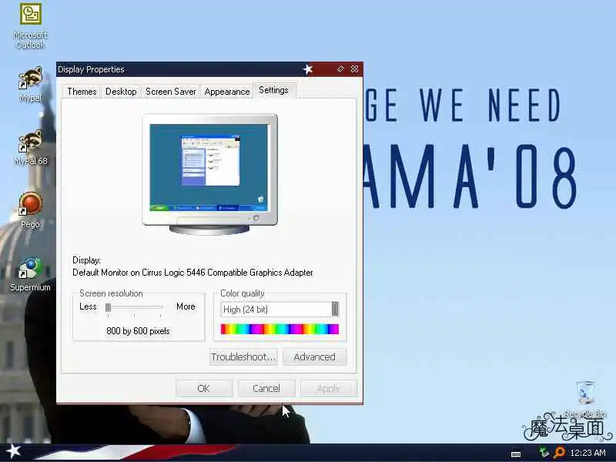Click the Screen resolution slider handle
616x462 pixels.
pos(108,307)
